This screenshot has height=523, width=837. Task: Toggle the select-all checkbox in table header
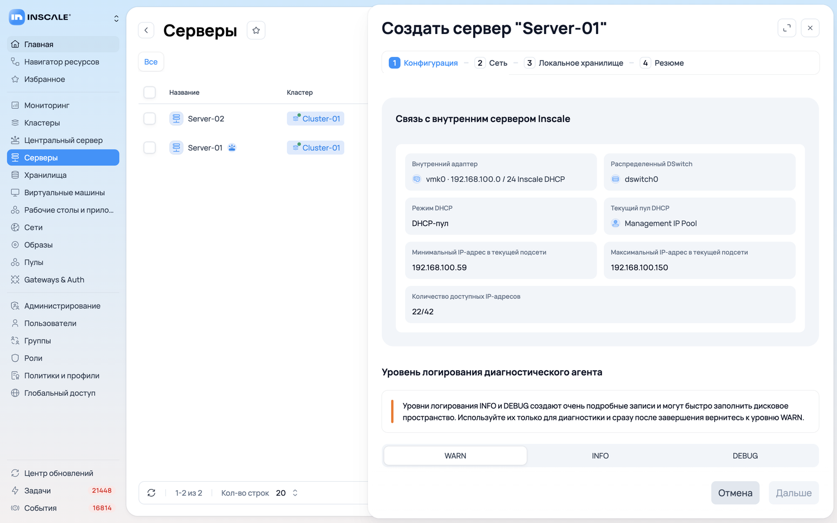[x=150, y=93]
